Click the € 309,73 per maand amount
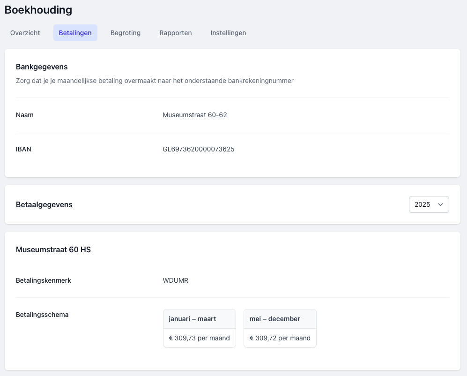This screenshot has width=467, height=376. tap(200, 338)
